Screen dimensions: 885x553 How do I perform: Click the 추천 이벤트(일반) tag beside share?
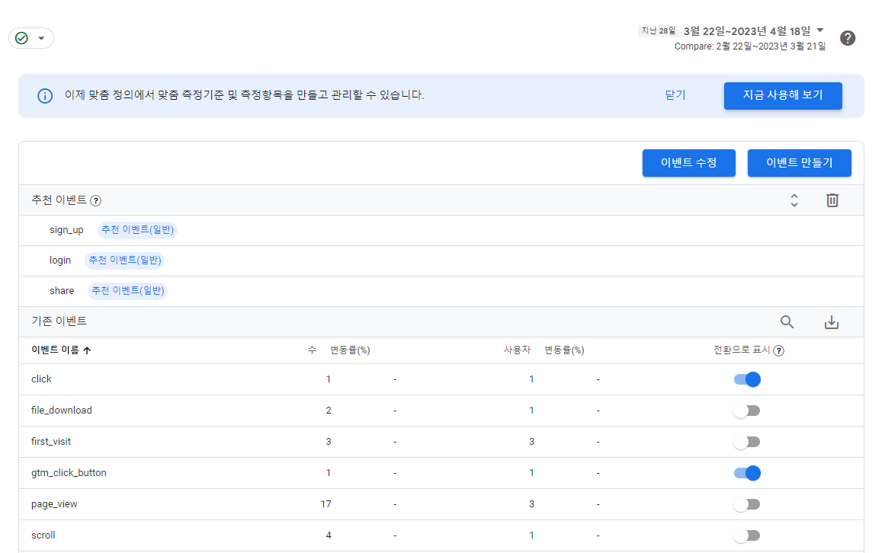[x=127, y=291]
